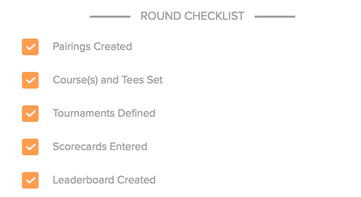This screenshot has height=197, width=361.
Task: Deselect the Leaderboard Created checkbox
Action: click(x=30, y=180)
